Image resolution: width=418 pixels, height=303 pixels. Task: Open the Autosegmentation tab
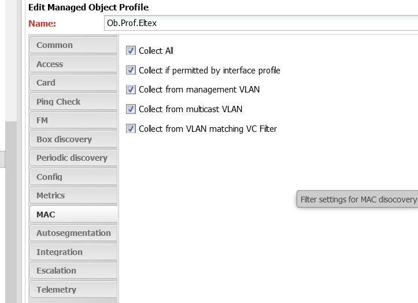(73, 233)
